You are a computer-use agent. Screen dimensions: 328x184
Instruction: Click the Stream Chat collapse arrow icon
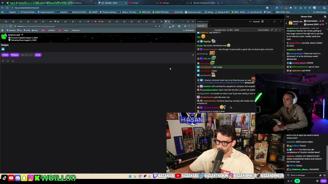click(288, 17)
